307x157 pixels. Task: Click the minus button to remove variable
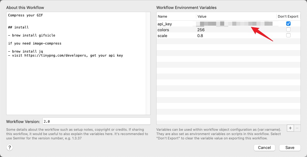(297, 128)
